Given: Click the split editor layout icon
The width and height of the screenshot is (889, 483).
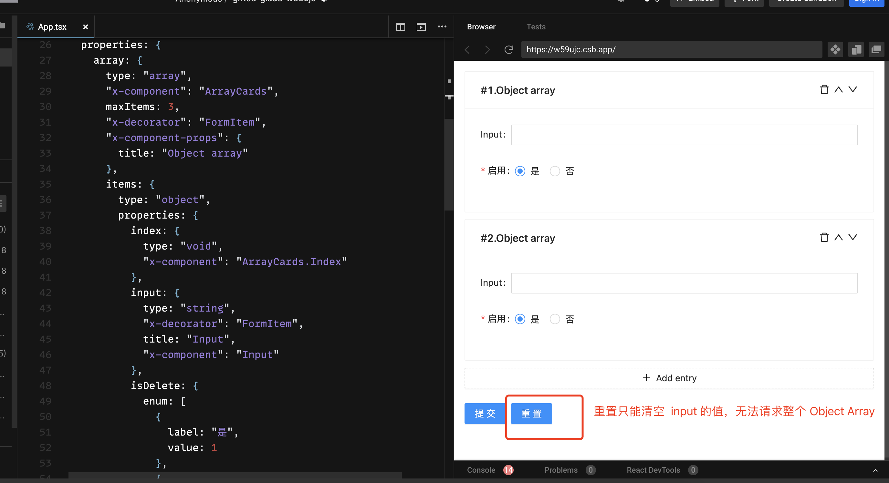Looking at the screenshot, I should (400, 27).
